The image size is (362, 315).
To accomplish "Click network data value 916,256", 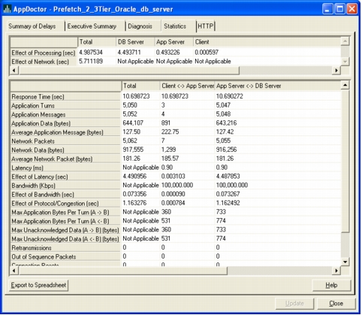I will coord(226,150).
